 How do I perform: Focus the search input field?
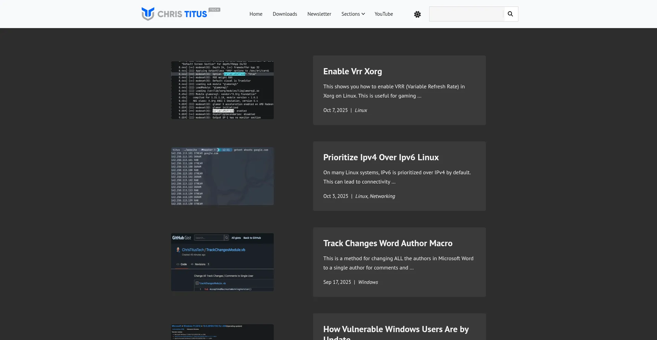(x=466, y=14)
